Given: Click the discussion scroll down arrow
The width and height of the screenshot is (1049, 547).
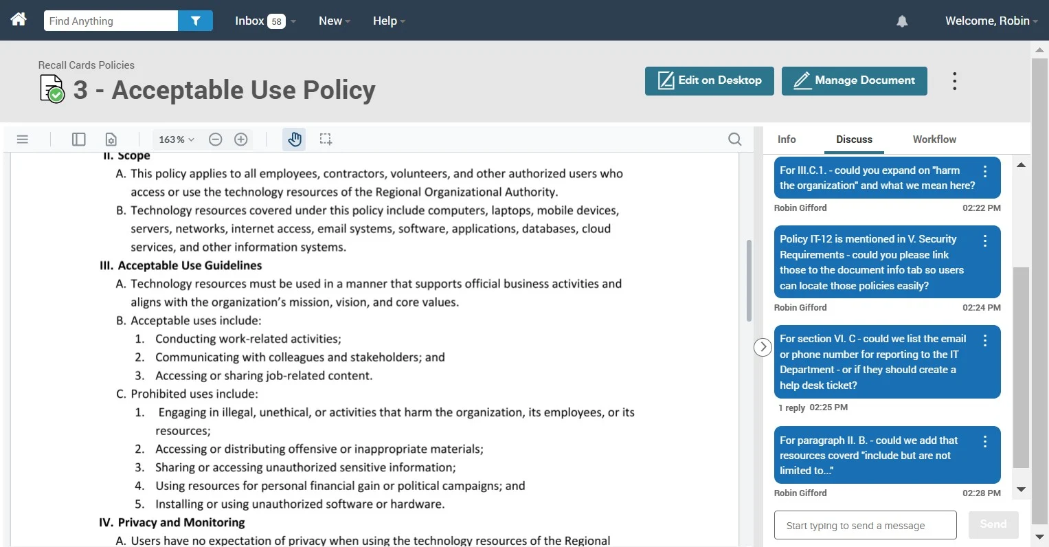Looking at the screenshot, I should pos(1021,489).
